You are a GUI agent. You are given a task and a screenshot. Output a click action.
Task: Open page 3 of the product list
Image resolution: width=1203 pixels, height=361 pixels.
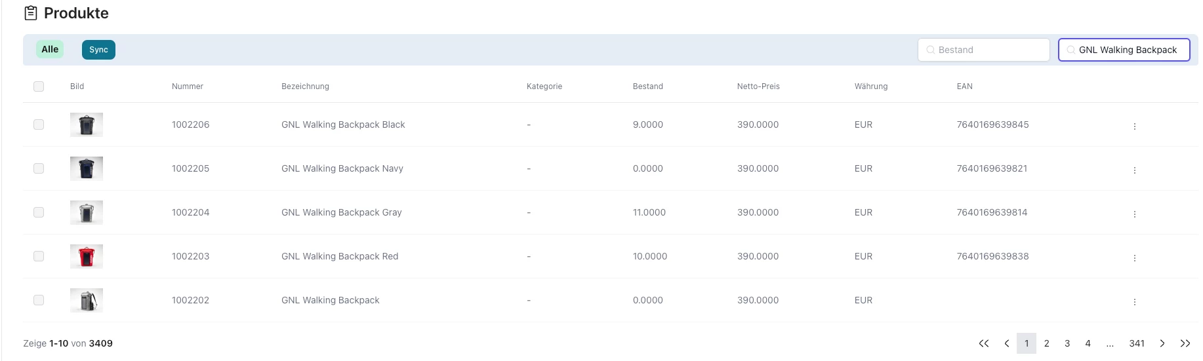click(1067, 343)
